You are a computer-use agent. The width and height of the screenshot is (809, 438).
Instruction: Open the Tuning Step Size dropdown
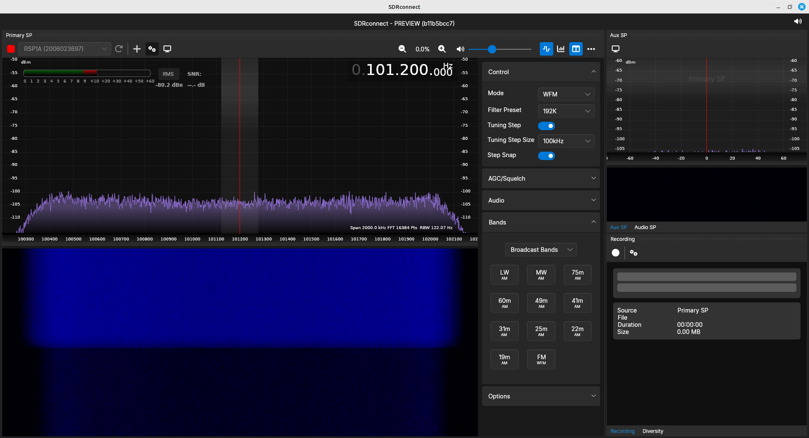(x=566, y=141)
